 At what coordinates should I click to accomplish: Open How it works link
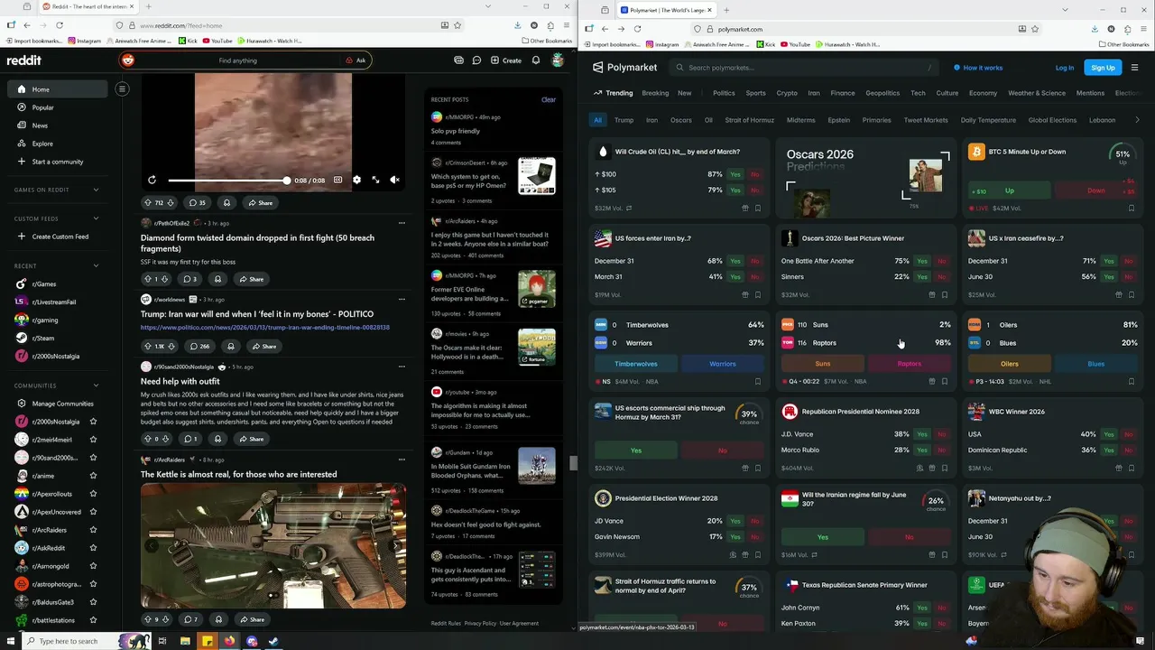coord(977,68)
